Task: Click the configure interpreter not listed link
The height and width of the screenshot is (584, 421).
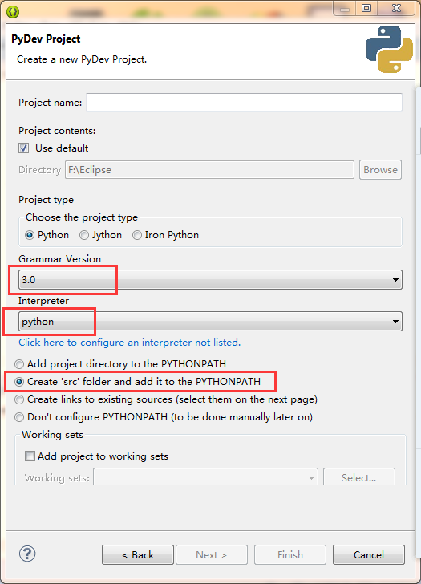Action: pyautogui.click(x=130, y=343)
